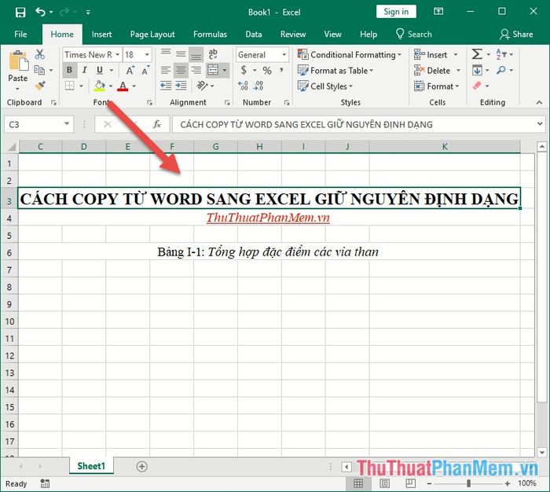Click the Increase Decimal icon

pos(243,86)
